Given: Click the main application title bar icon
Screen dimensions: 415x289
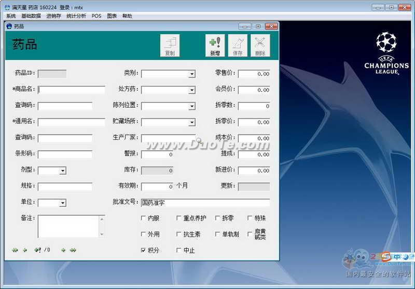Looking at the screenshot, I should point(7,8).
